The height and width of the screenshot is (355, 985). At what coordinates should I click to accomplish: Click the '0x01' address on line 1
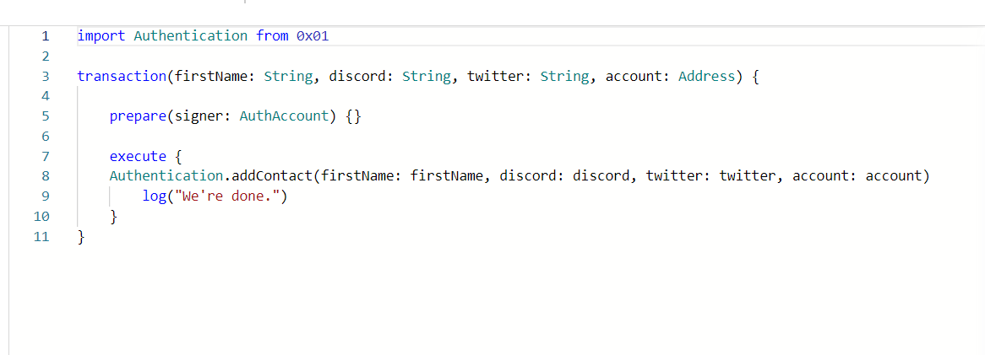coord(313,35)
